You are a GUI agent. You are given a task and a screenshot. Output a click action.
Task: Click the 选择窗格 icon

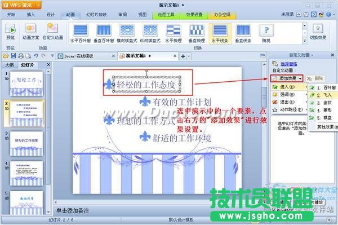[275, 64]
